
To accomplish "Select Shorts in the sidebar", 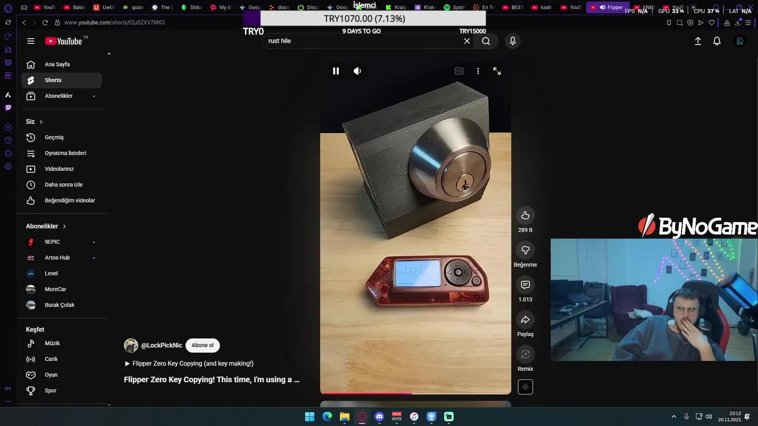I will pos(62,80).
